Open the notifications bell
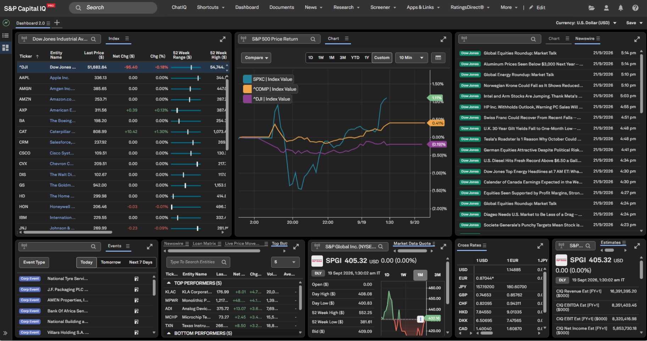The height and width of the screenshot is (341, 647). (x=621, y=7)
